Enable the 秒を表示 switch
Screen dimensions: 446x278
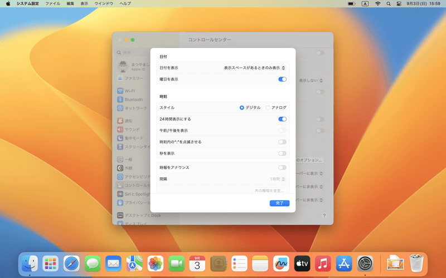click(x=282, y=153)
